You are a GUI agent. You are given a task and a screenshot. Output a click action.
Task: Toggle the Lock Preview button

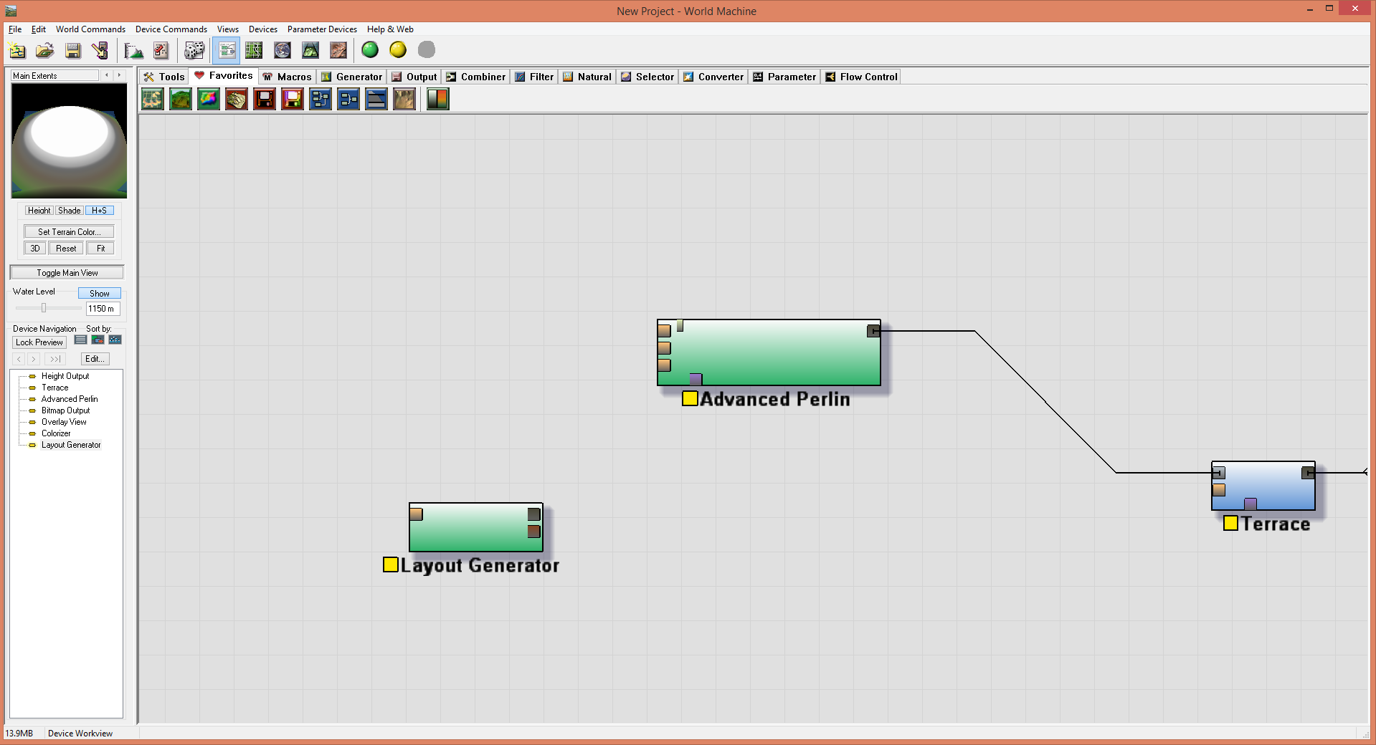click(x=39, y=342)
